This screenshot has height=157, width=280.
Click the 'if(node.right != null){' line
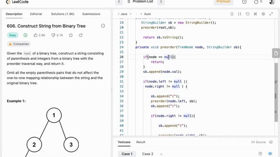tap(173, 116)
